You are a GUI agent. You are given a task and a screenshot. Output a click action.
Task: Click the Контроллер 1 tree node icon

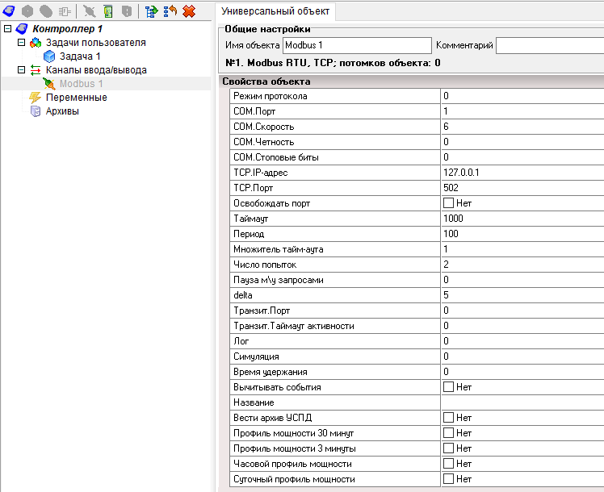pos(22,29)
